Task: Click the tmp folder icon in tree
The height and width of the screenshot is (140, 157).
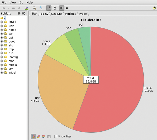Action: point(6,49)
